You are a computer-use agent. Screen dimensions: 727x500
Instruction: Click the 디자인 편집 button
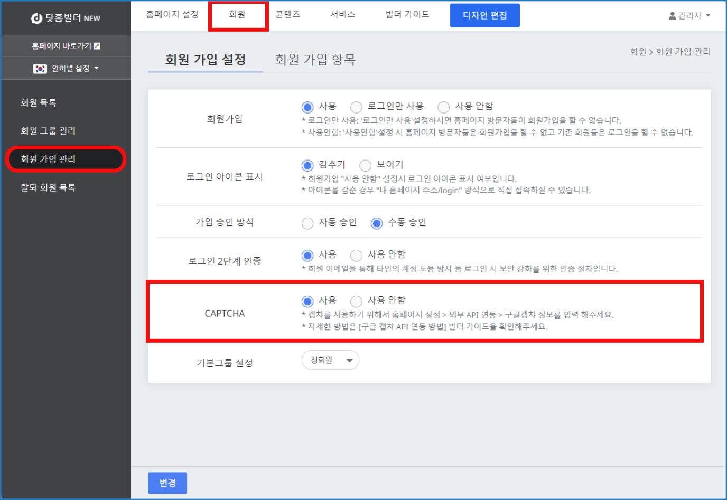tap(484, 15)
